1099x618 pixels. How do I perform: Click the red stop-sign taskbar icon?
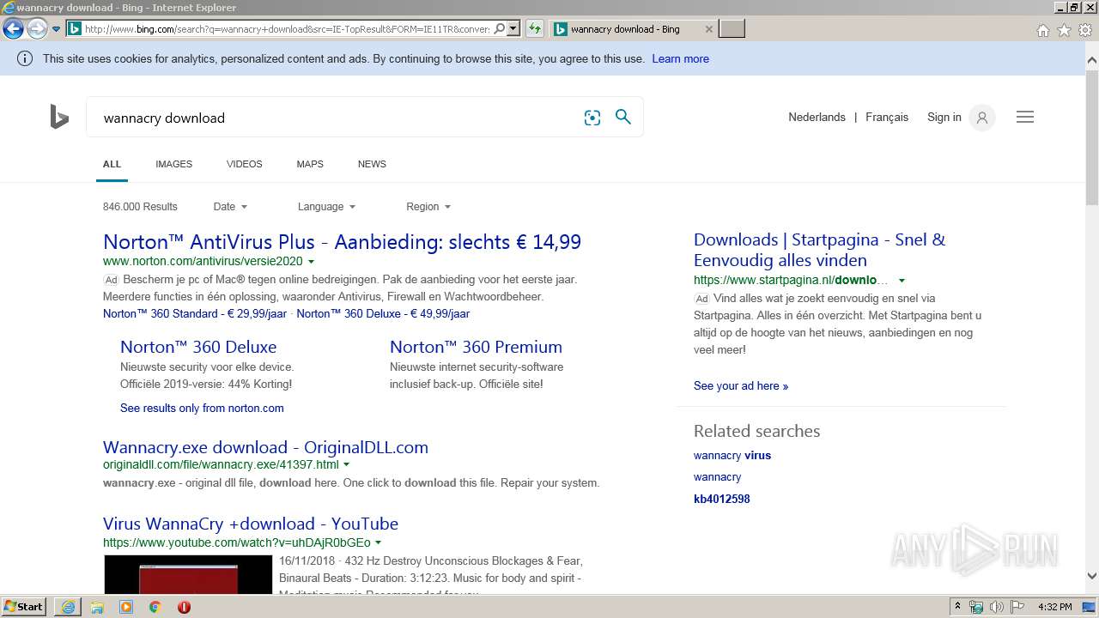pos(184,607)
